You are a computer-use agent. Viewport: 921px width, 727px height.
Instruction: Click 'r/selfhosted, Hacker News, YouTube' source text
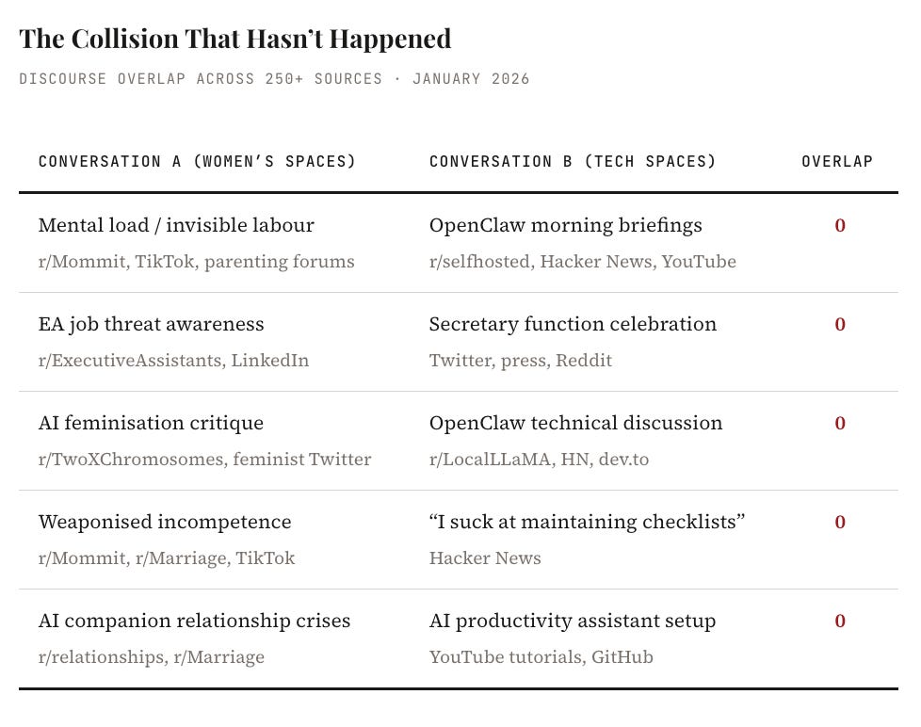tap(583, 261)
